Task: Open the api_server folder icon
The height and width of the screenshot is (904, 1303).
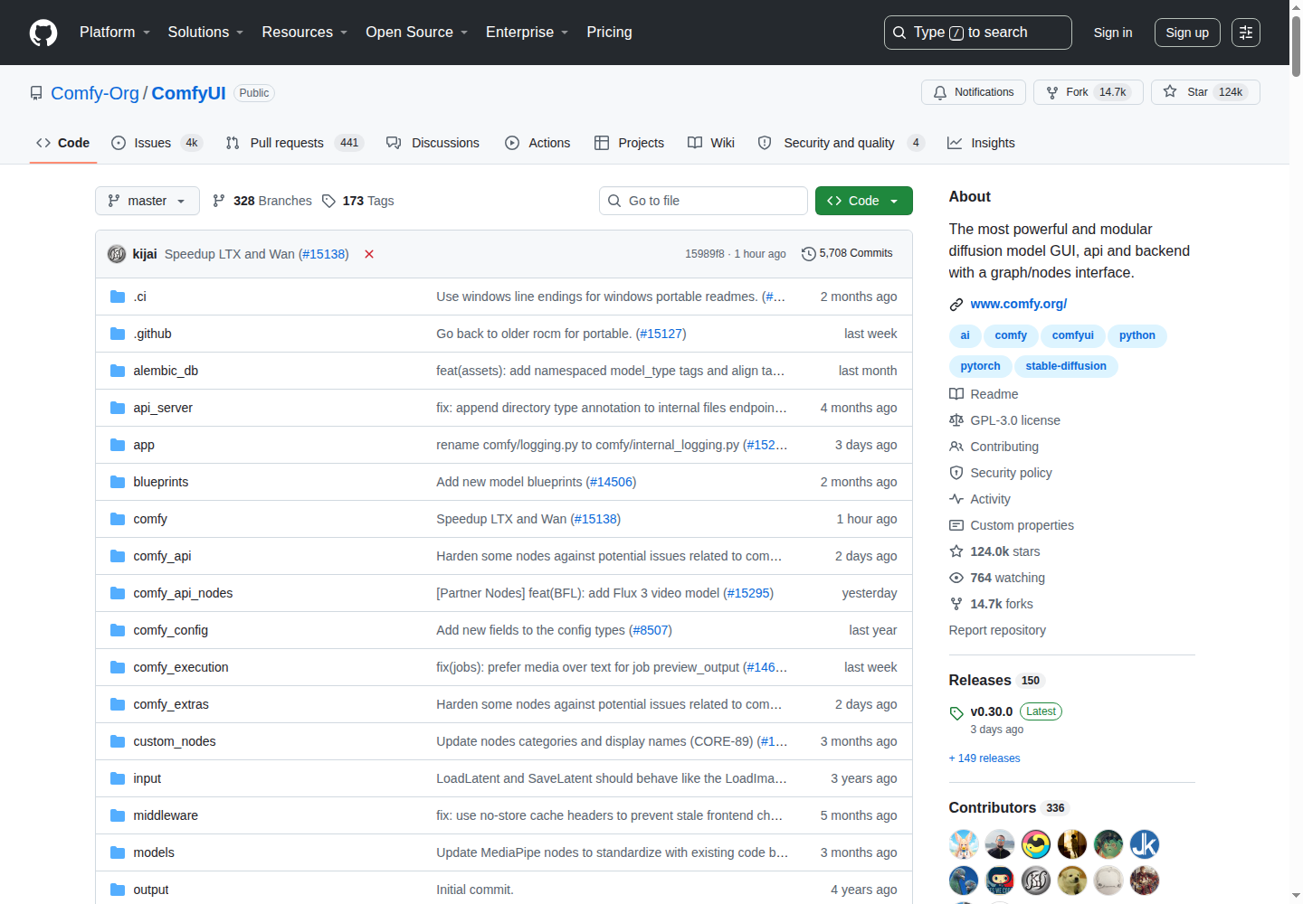Action: [118, 408]
